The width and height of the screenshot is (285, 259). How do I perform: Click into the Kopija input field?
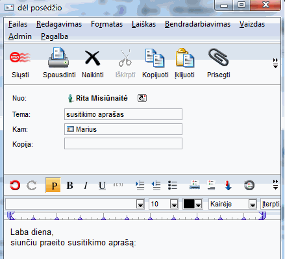pos(123,143)
